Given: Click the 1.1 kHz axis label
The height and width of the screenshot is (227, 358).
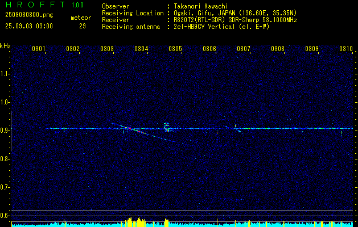Looking at the screenshot, I should (5, 74).
